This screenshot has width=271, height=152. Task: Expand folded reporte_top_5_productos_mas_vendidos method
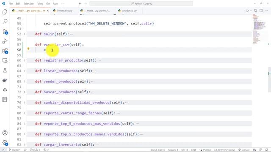tap(25, 124)
